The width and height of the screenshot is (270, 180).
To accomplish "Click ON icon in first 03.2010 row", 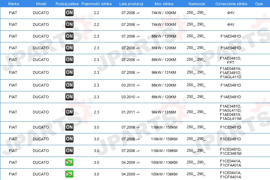I will tap(69, 85).
